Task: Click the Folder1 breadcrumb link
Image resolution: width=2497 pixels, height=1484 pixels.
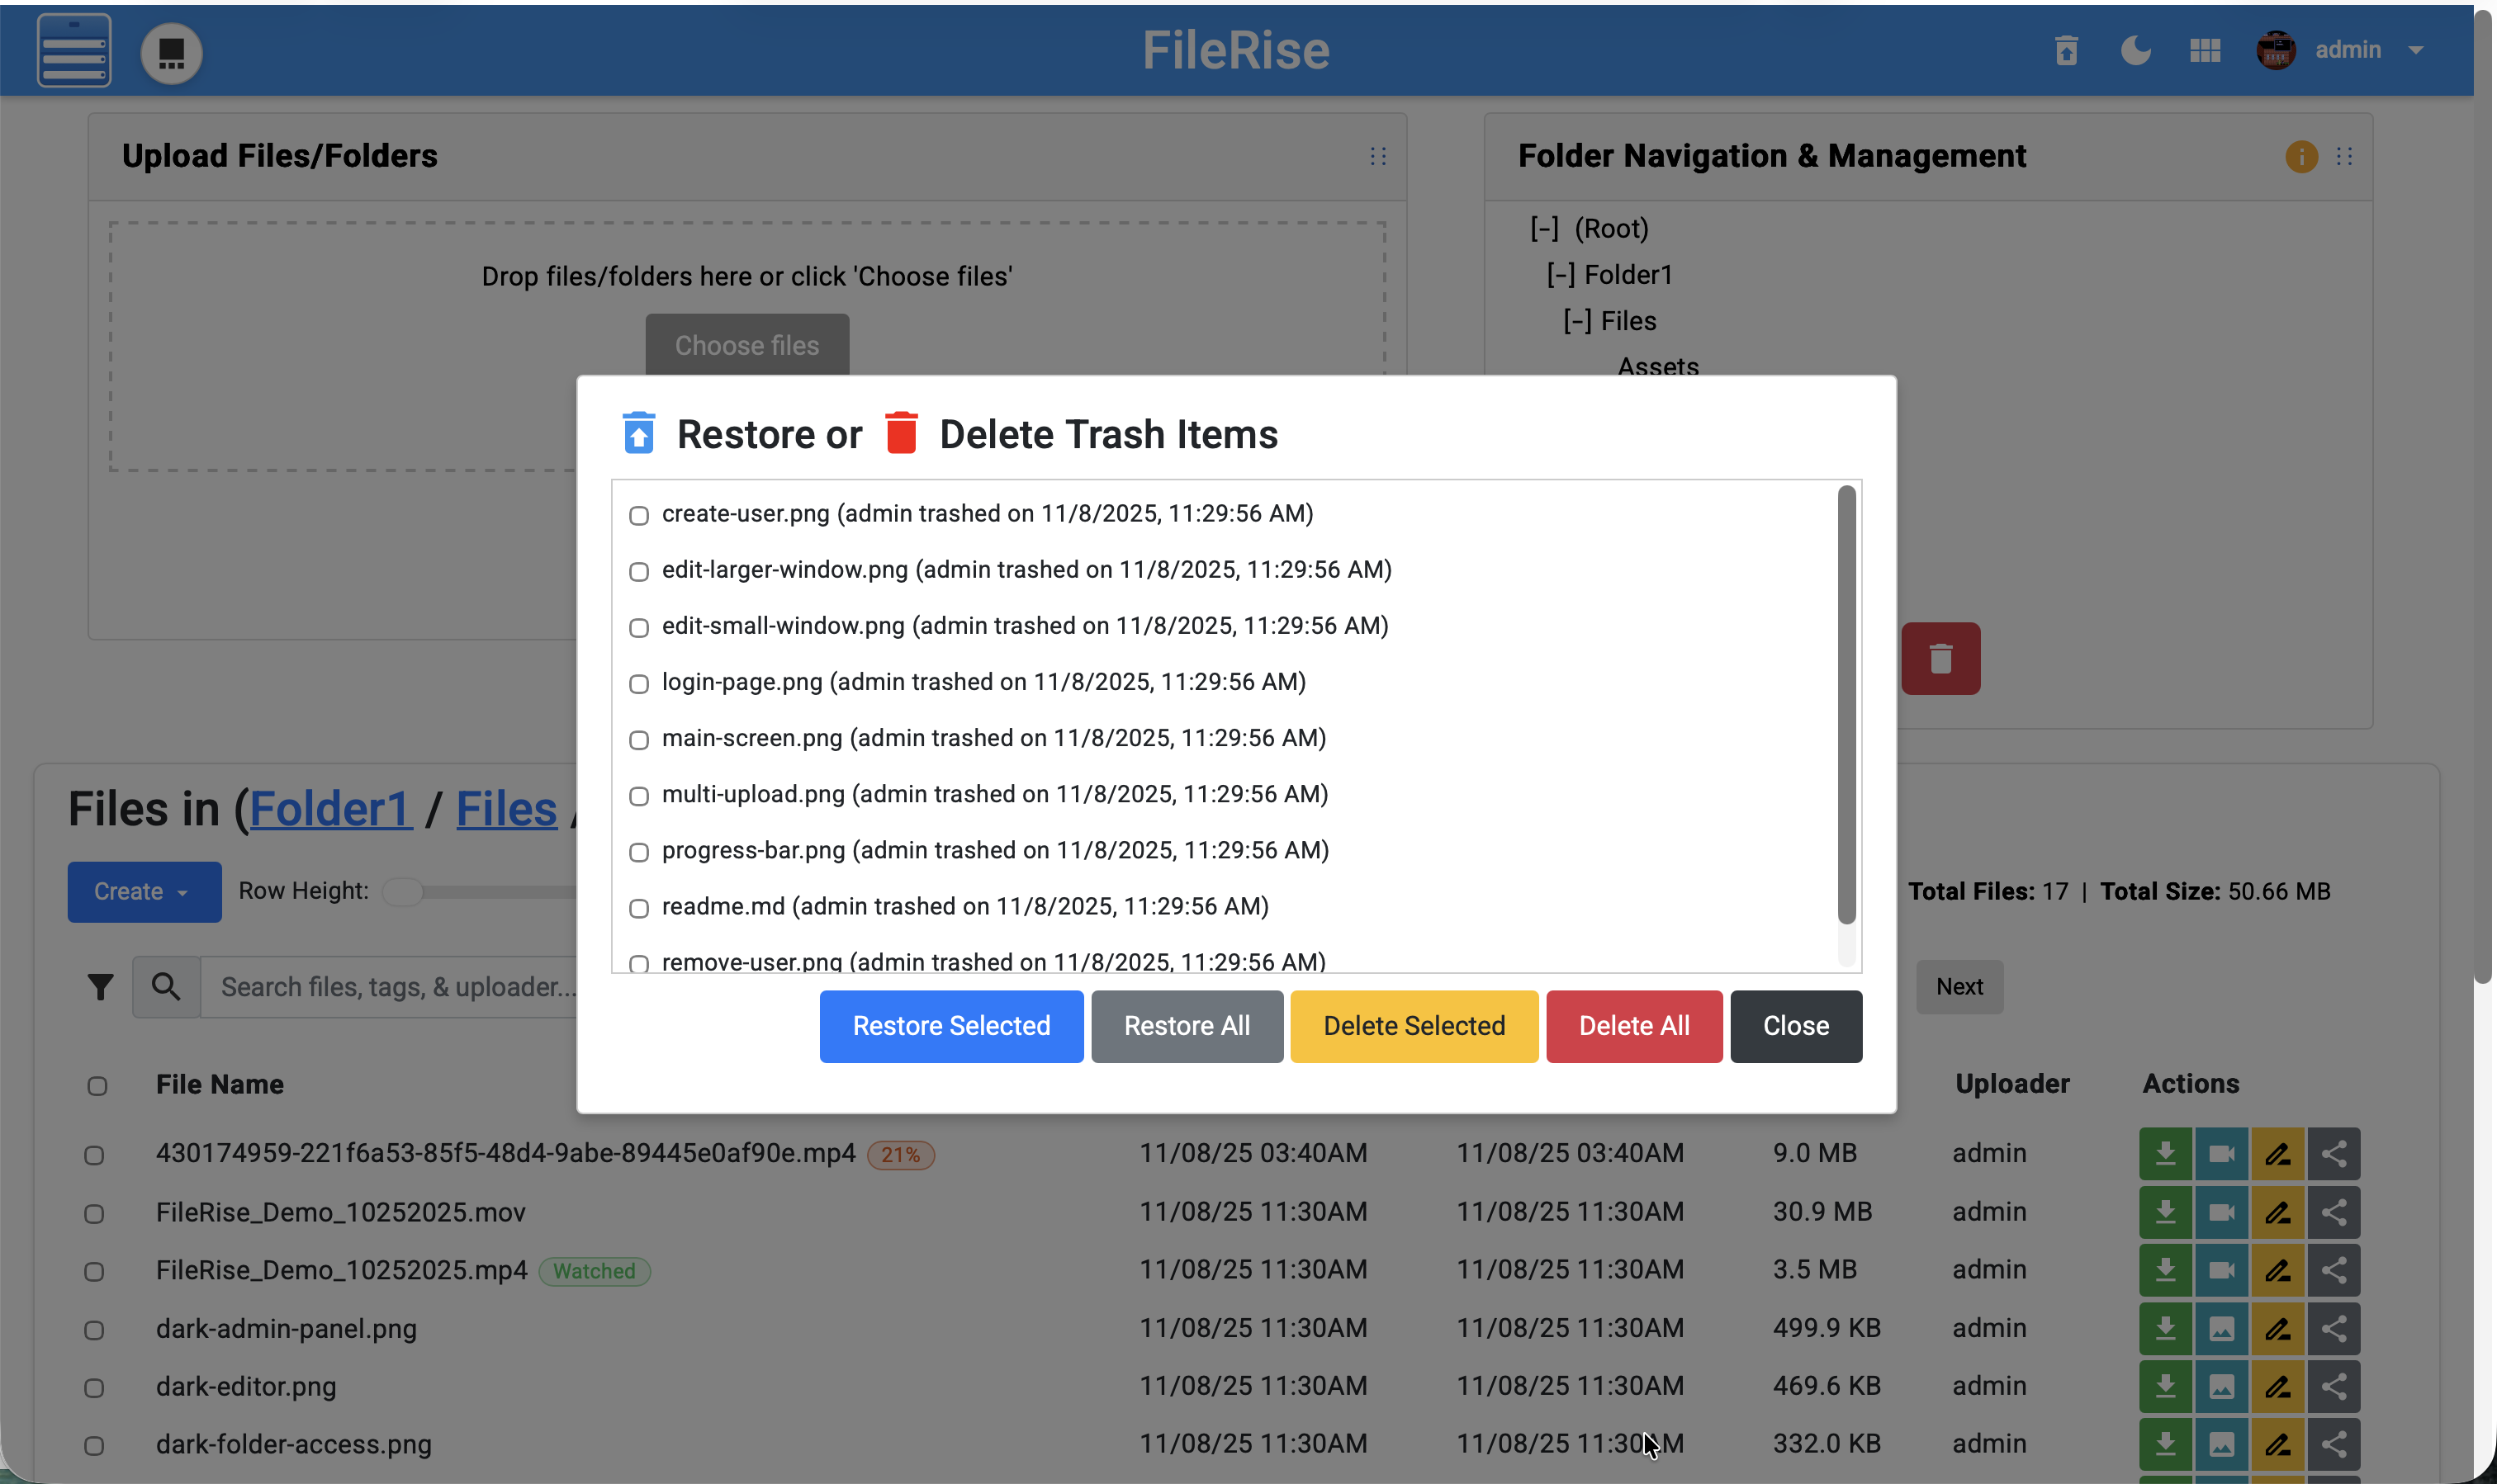Action: point(330,809)
